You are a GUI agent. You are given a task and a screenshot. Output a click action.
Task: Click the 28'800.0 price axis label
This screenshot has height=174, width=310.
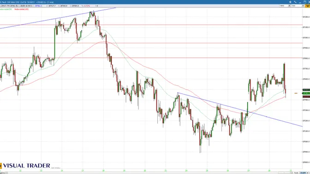306,162
